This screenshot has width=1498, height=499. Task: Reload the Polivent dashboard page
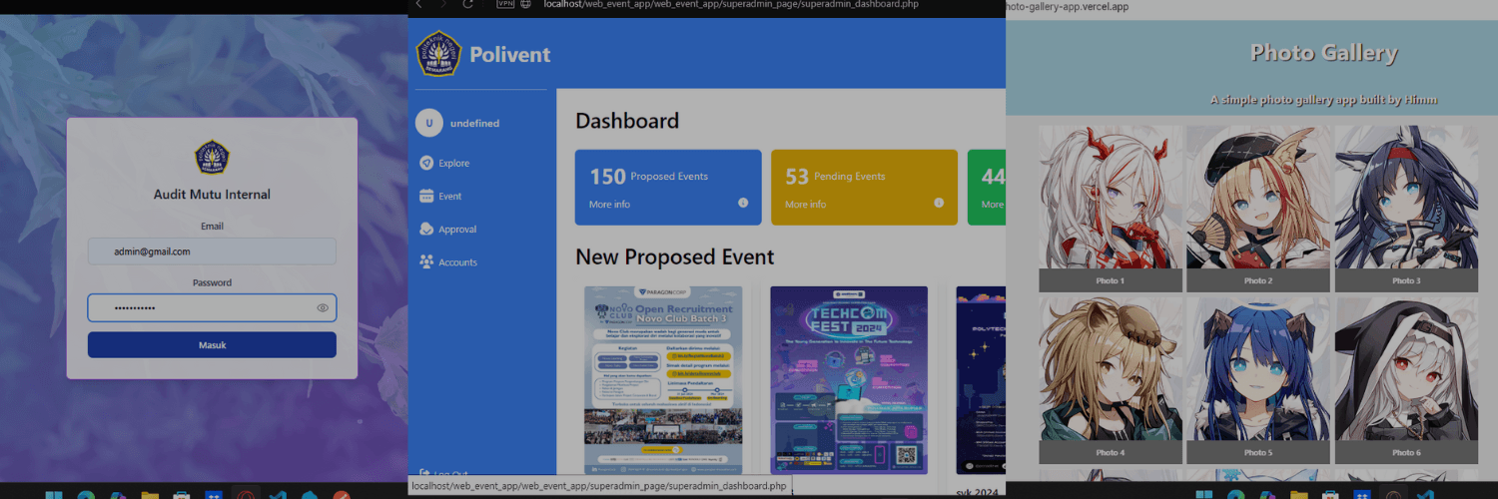tap(467, 5)
